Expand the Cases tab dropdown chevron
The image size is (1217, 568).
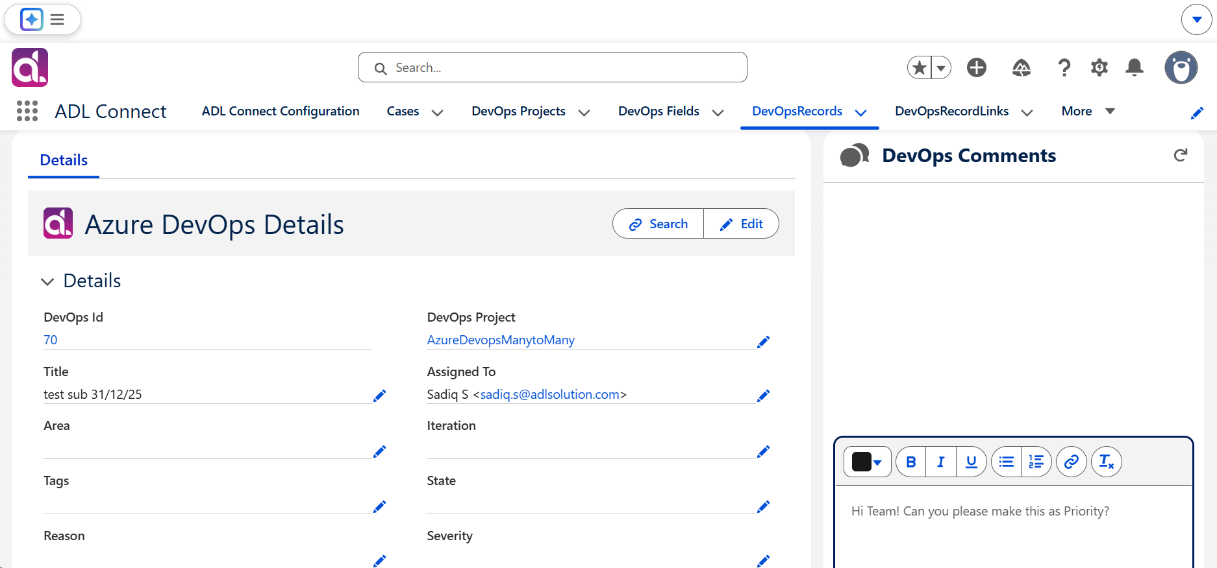(438, 112)
